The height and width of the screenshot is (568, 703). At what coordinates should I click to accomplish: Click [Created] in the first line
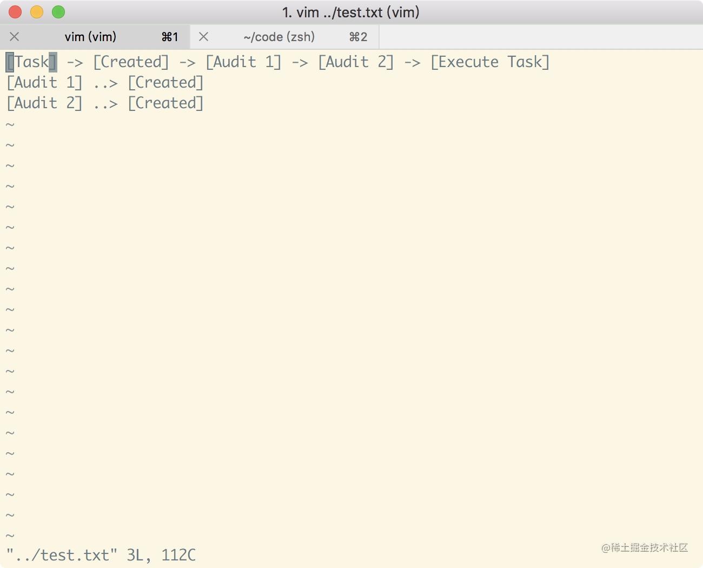(x=131, y=62)
